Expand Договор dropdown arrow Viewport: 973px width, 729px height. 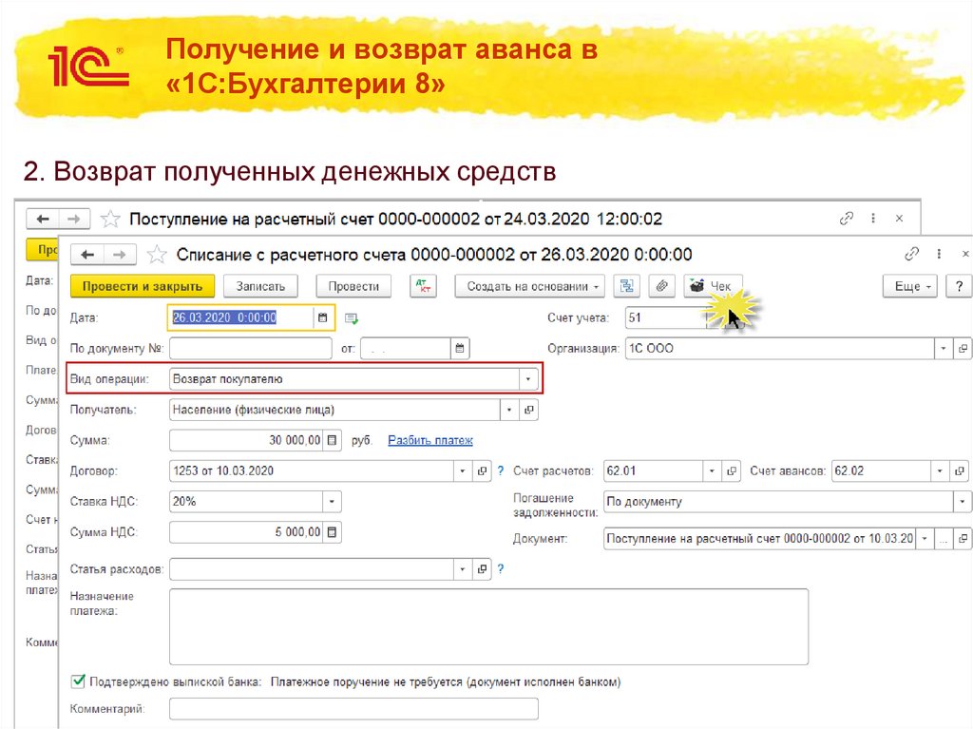[x=463, y=470]
